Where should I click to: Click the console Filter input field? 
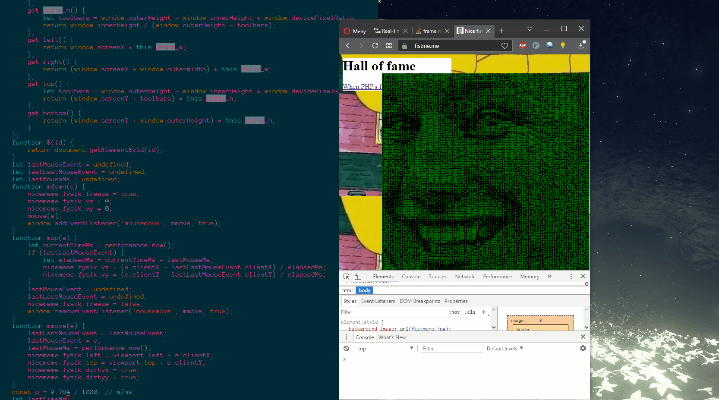tap(451, 349)
